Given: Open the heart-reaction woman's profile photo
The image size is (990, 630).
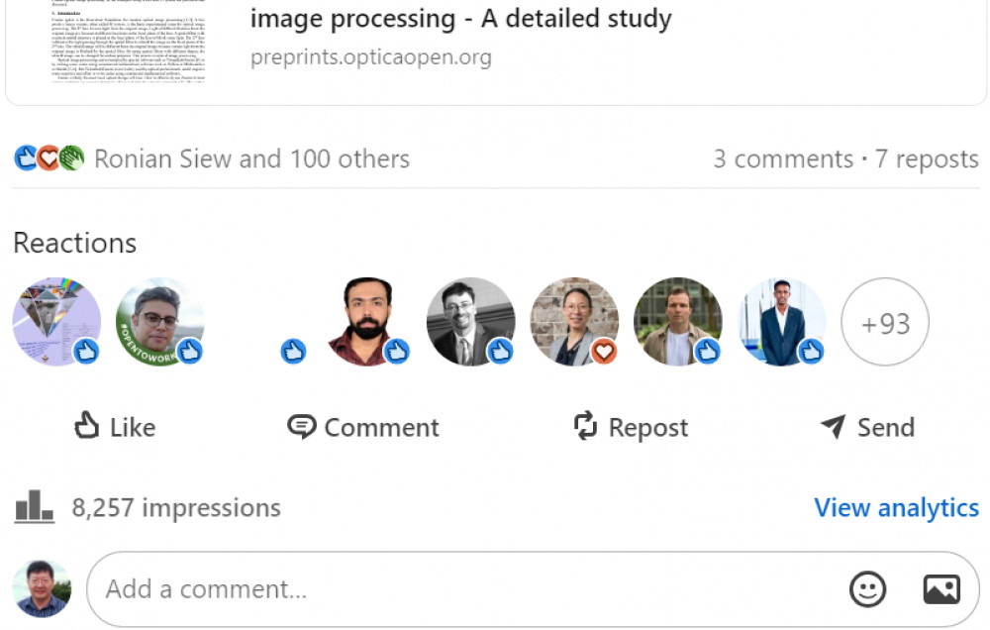Looking at the screenshot, I should tap(574, 321).
